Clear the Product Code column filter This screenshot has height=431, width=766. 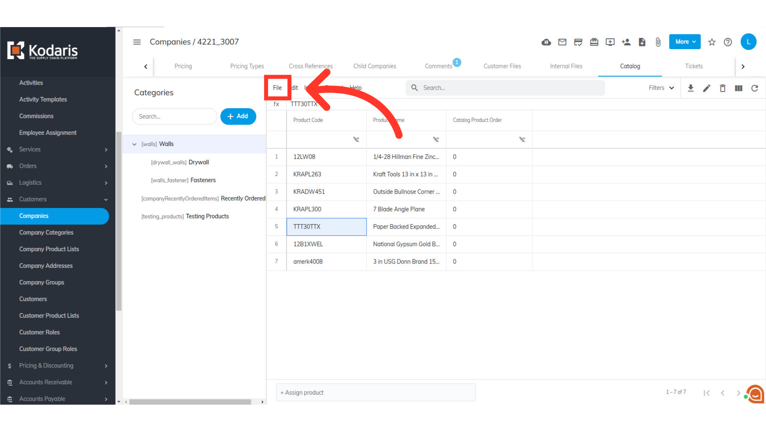click(x=356, y=140)
